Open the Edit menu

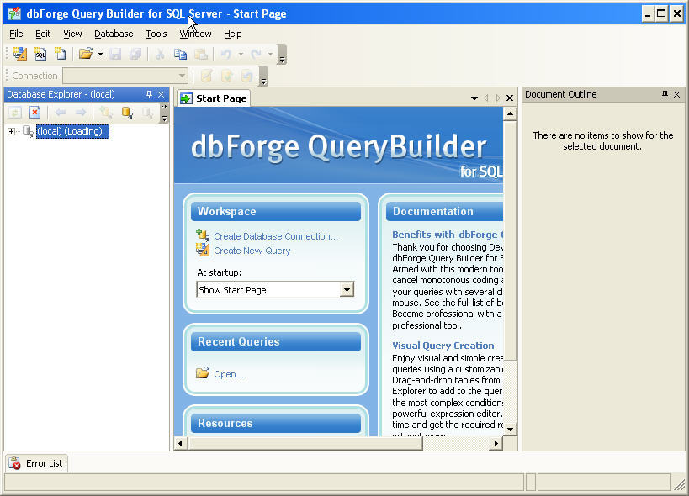(x=43, y=34)
